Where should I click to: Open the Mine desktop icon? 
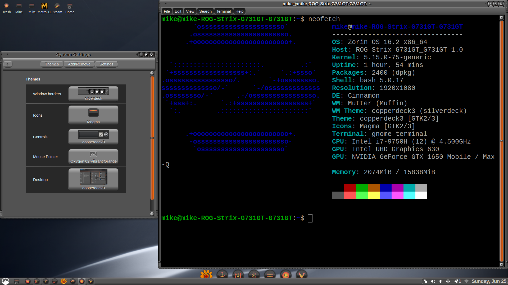(x=19, y=8)
